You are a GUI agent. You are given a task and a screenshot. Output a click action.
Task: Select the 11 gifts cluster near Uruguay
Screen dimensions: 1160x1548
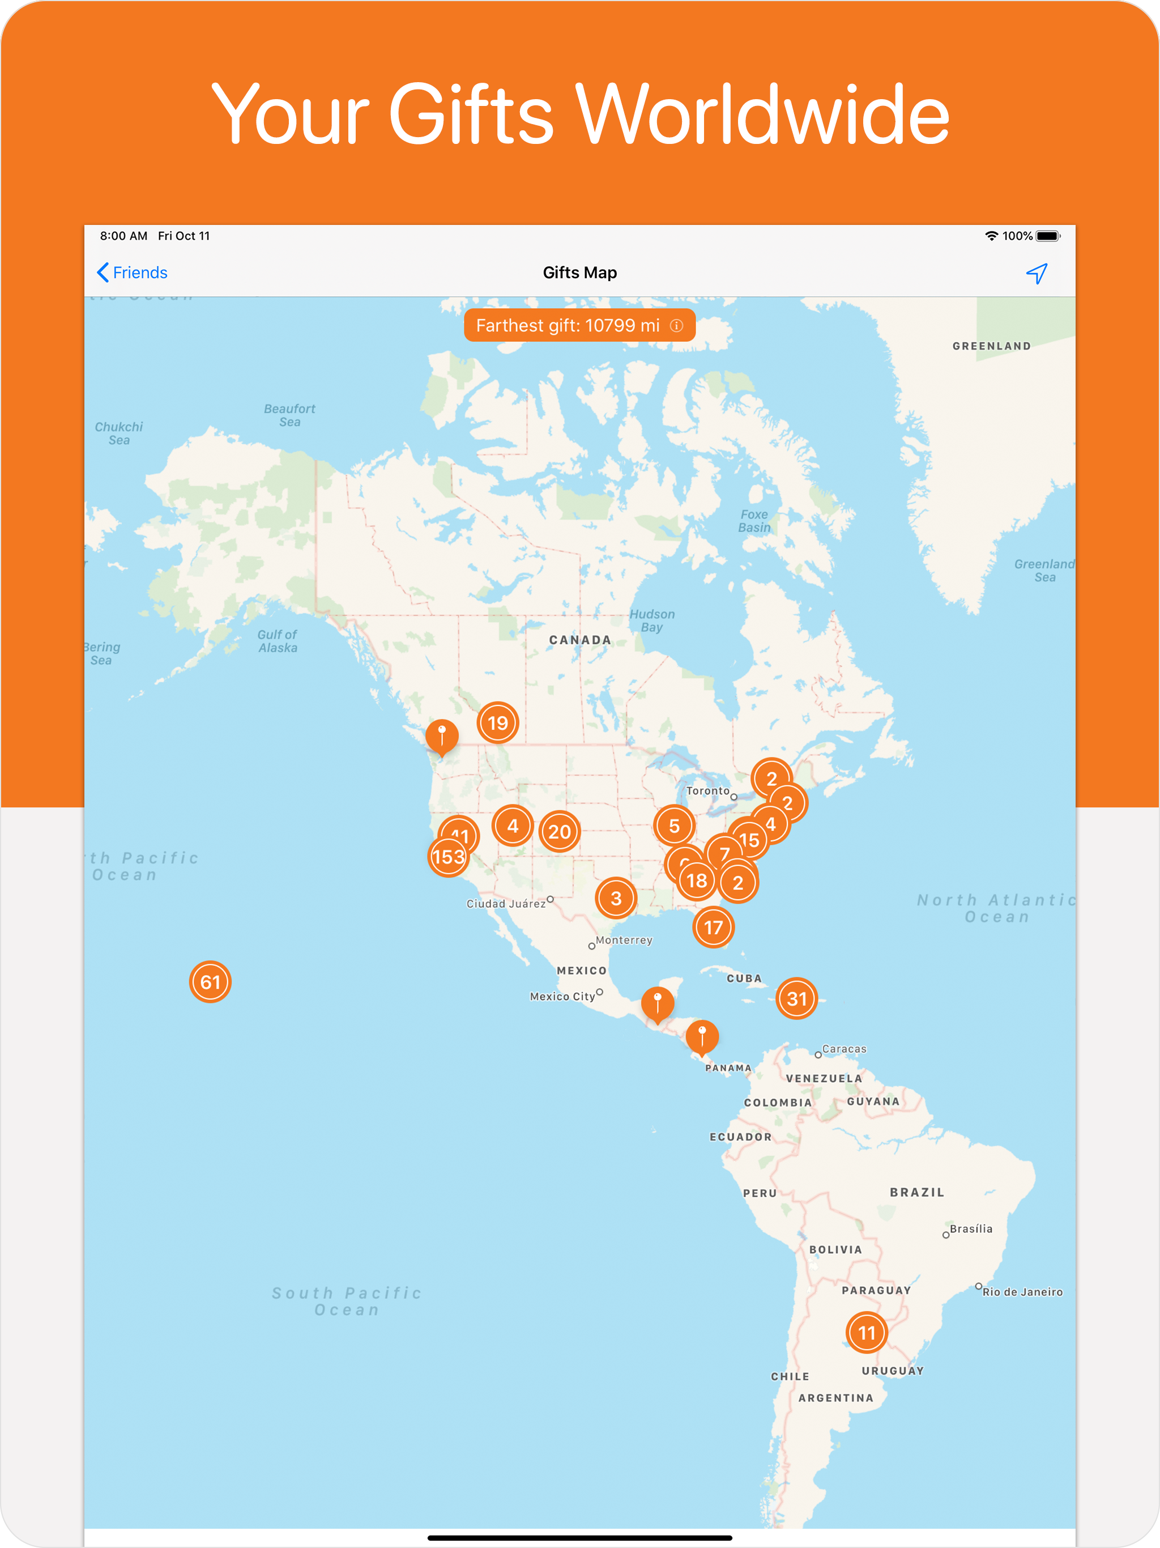[867, 1333]
